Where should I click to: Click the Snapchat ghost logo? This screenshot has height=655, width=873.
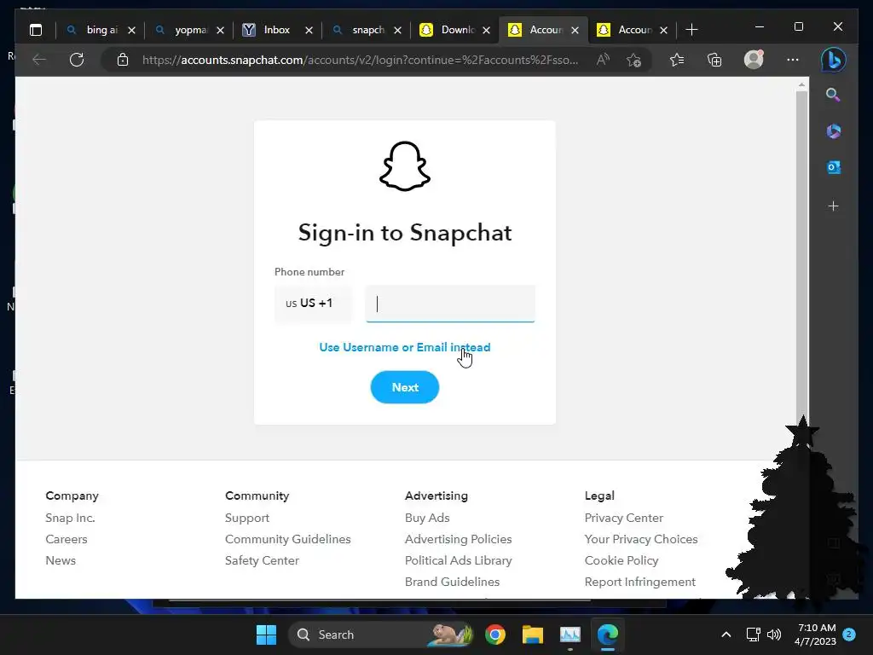[x=405, y=166]
